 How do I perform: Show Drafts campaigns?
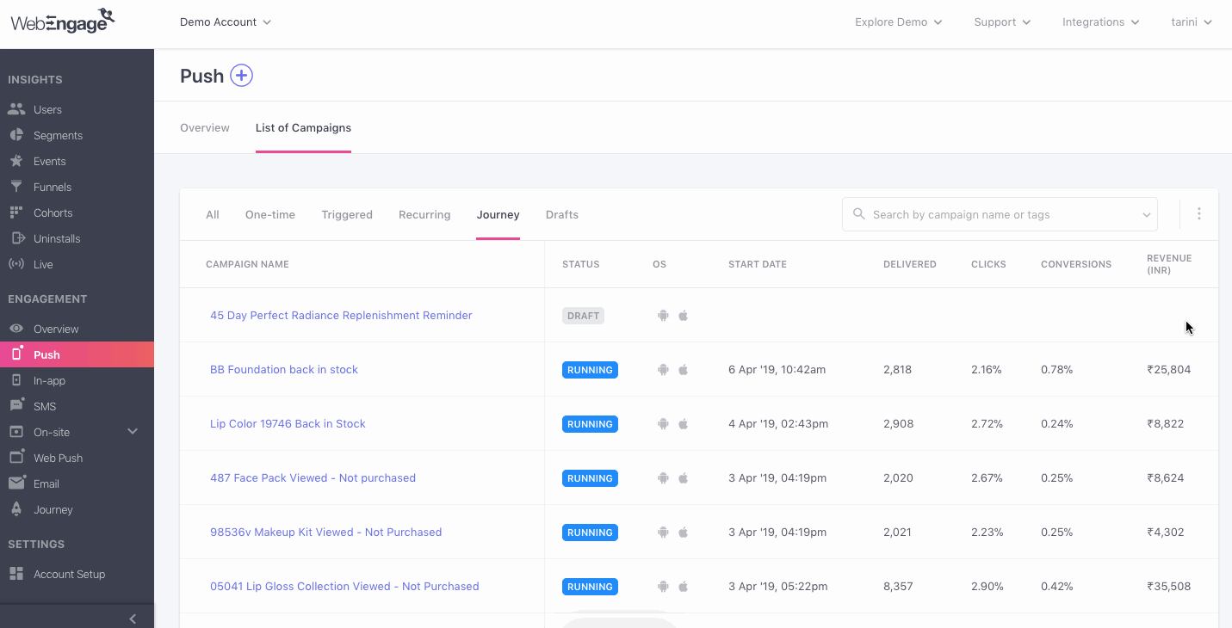pos(562,214)
